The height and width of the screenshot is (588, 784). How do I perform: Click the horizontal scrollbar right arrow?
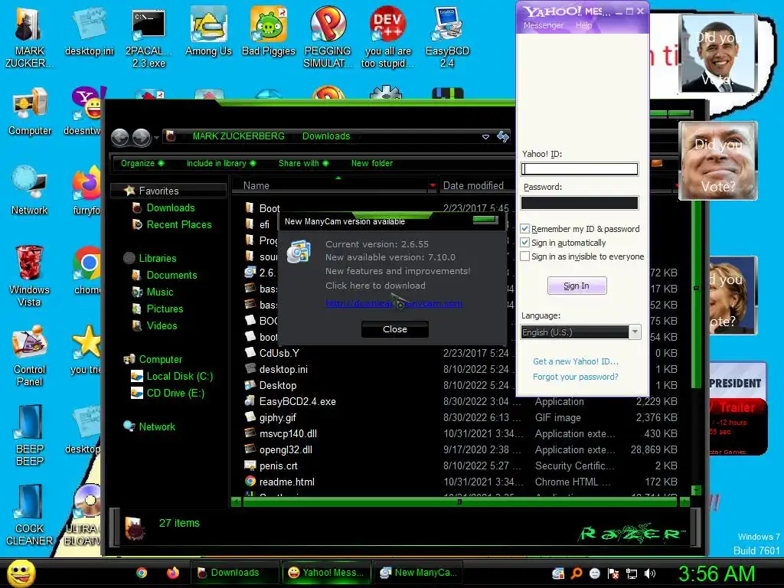click(684, 502)
